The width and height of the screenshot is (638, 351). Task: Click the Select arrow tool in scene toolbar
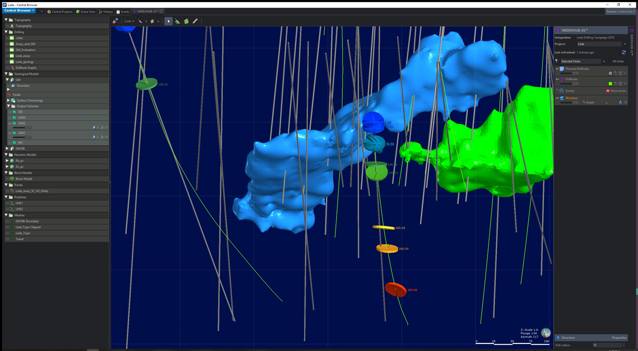point(169,21)
